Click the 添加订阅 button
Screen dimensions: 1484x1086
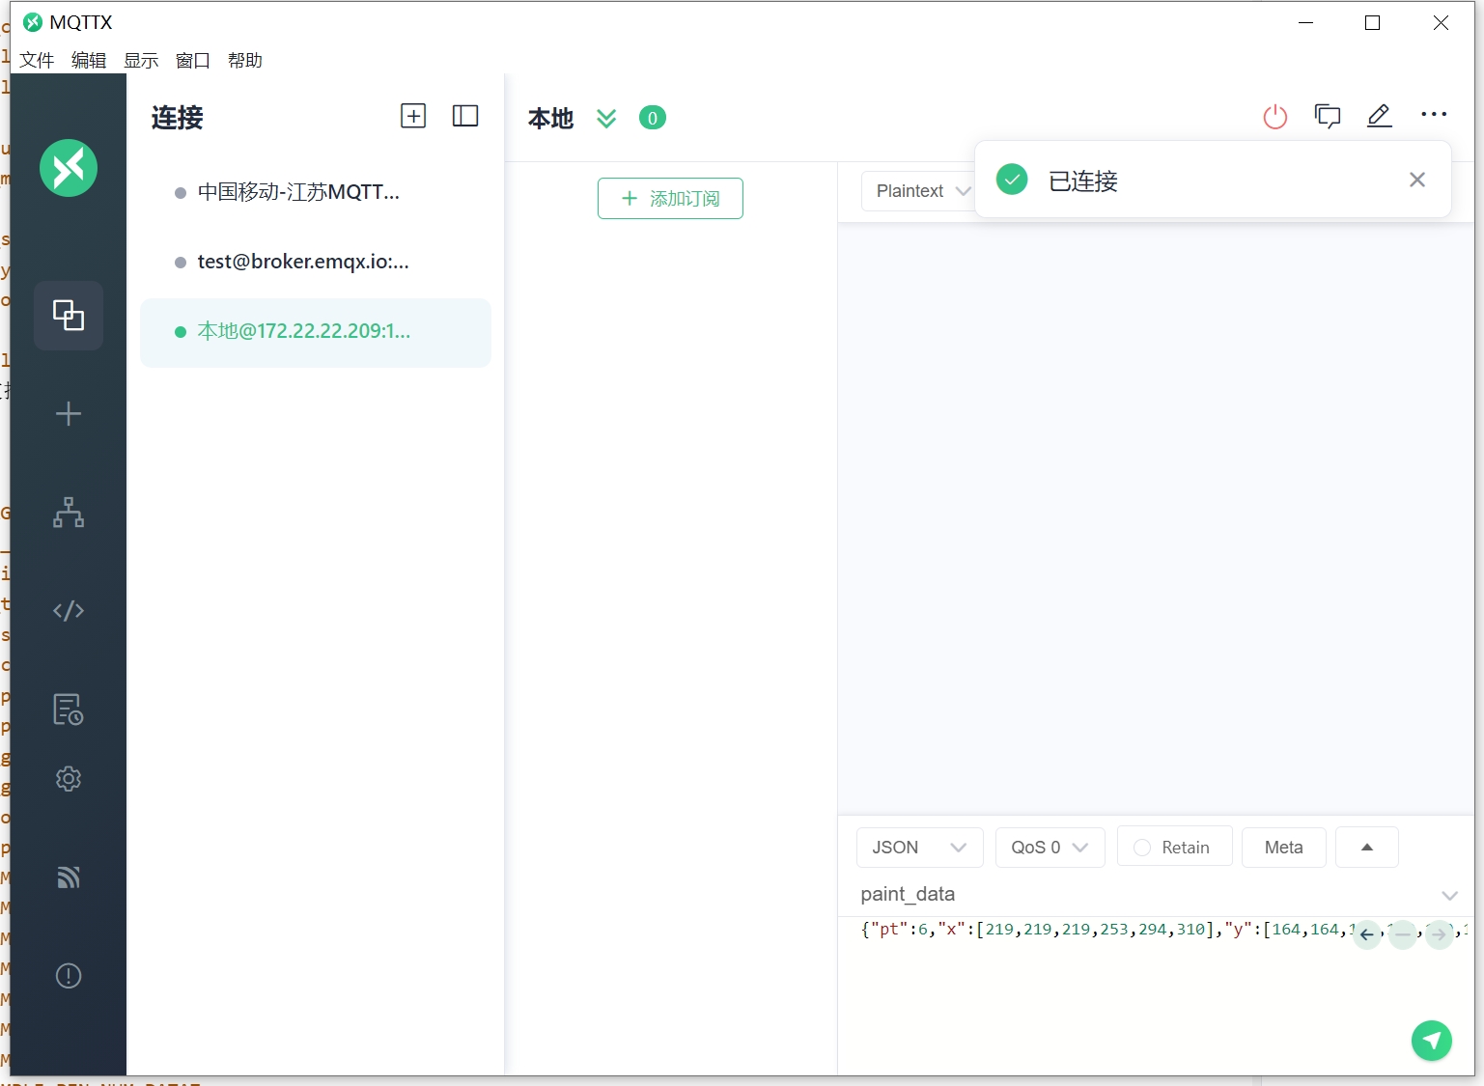click(670, 198)
